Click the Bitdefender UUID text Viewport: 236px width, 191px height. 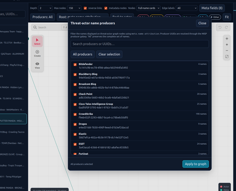tap(103, 68)
